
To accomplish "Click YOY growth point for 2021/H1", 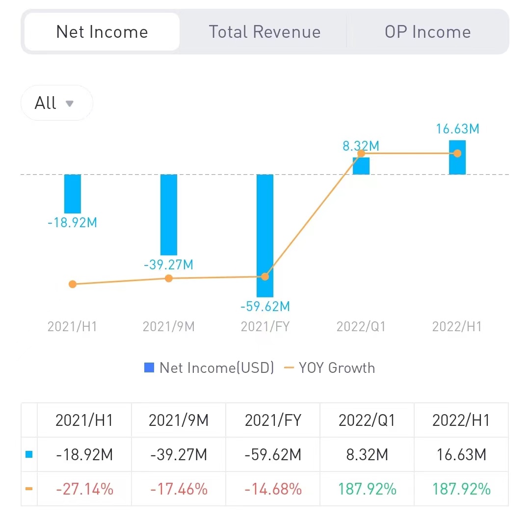I will pyautogui.click(x=73, y=284).
